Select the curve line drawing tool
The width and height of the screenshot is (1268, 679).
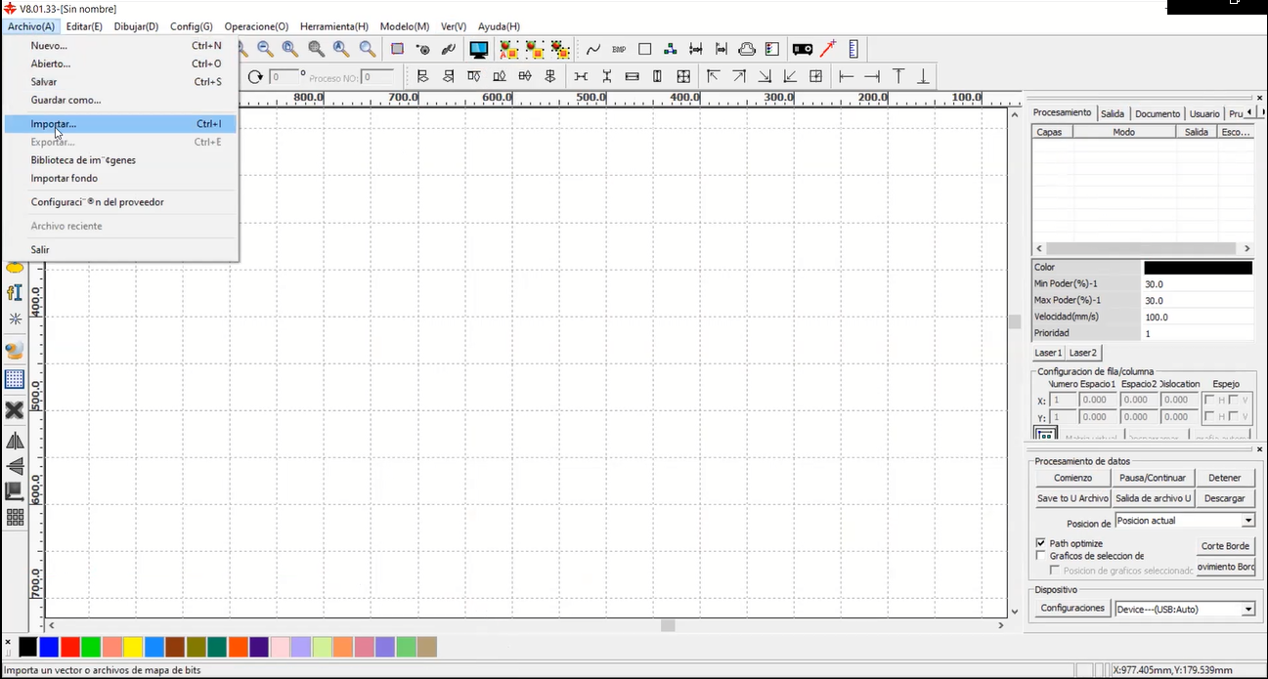tap(593, 49)
